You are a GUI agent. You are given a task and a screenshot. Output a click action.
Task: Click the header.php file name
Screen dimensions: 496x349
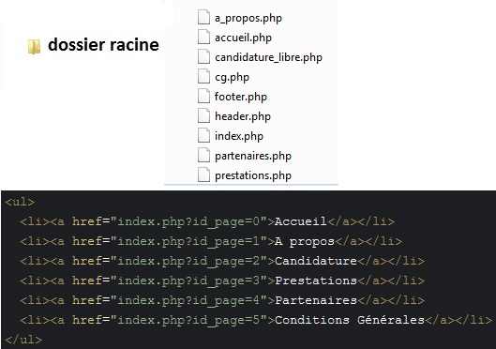coord(243,116)
